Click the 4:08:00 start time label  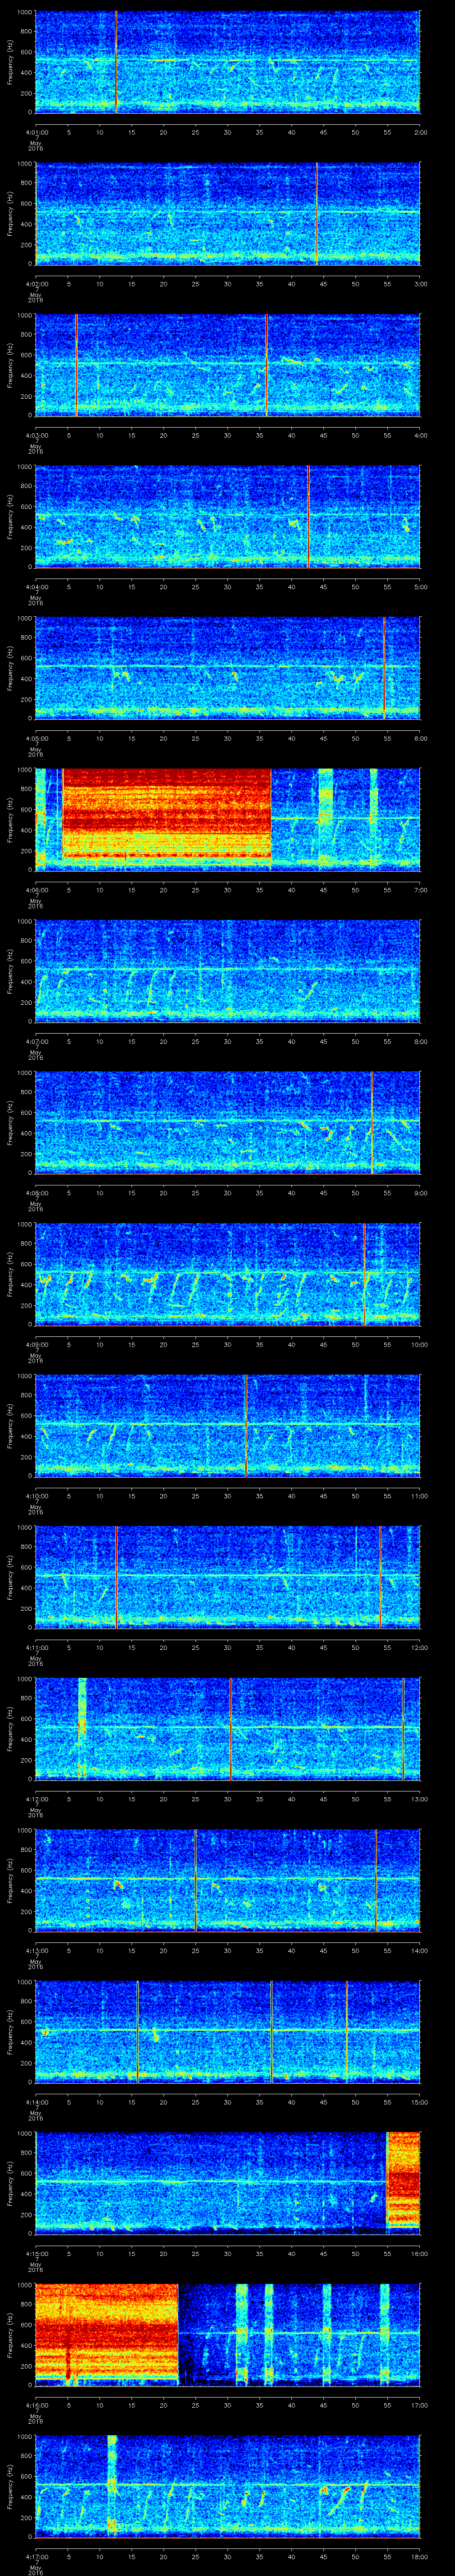(x=36, y=1192)
